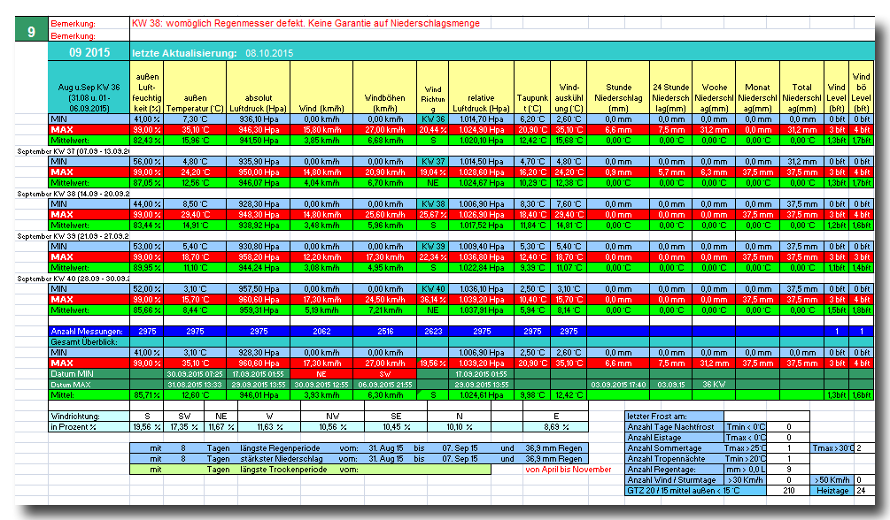Select the 'Monat Niederschlag' column header
The height and width of the screenshot is (520, 890).
pyautogui.click(x=758, y=88)
